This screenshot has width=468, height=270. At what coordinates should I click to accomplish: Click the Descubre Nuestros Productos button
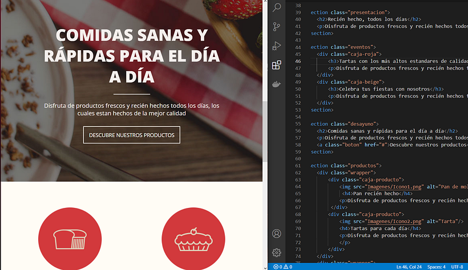tap(132, 135)
